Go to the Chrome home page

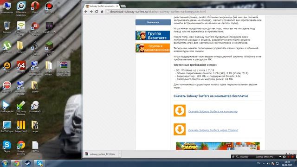tap(102, 12)
